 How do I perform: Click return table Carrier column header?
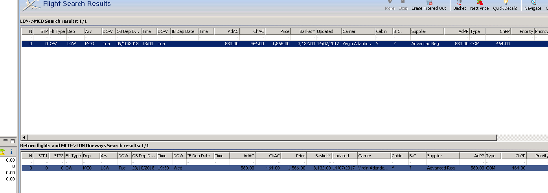tap(374, 156)
